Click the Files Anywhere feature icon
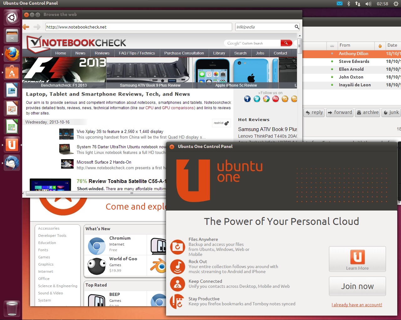This screenshot has height=320, width=401. [178, 247]
